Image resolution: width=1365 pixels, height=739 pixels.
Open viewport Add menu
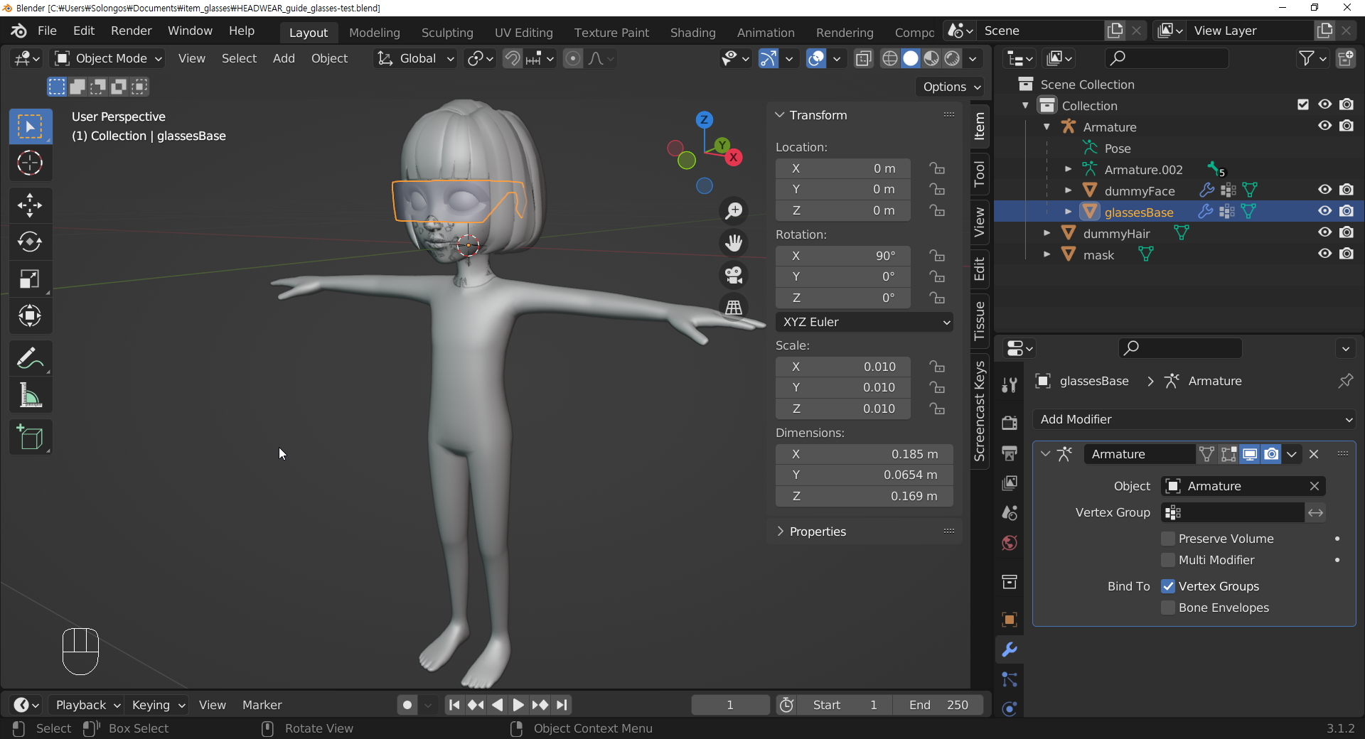(x=284, y=58)
